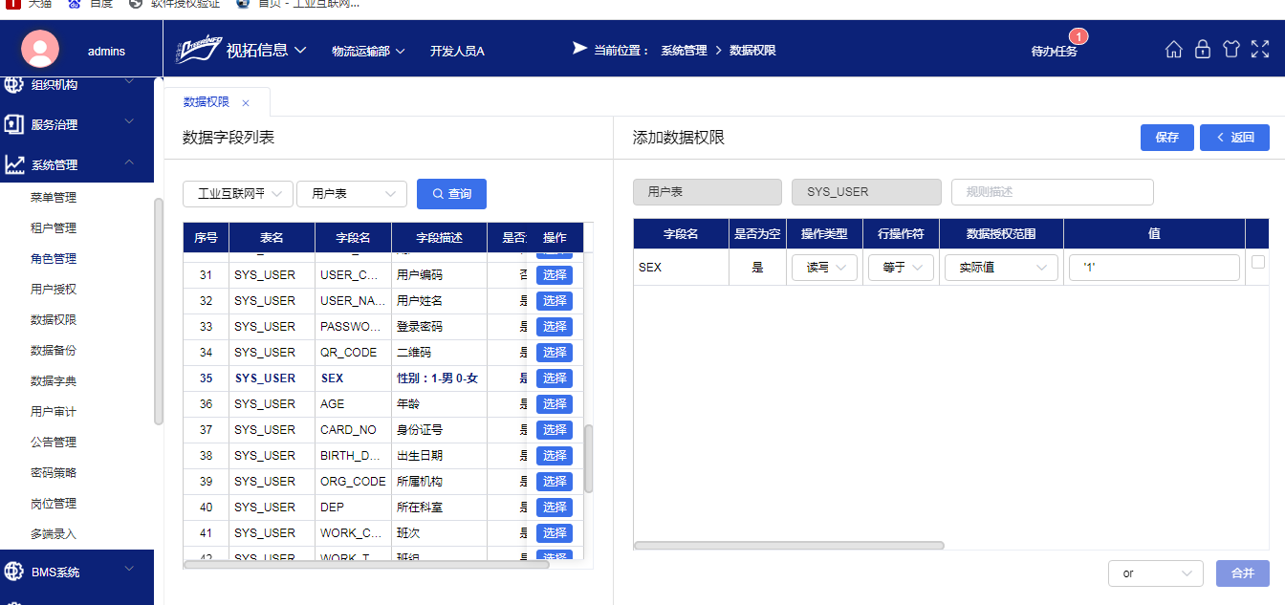Open the theme shirt icon
The width and height of the screenshot is (1285, 605).
click(x=1231, y=50)
